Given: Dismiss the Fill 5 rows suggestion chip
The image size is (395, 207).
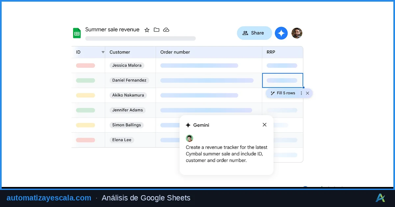Looking at the screenshot, I should (x=307, y=93).
